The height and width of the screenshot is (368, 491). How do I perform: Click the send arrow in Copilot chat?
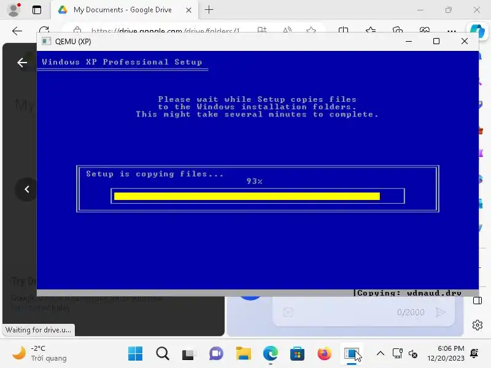(440, 312)
